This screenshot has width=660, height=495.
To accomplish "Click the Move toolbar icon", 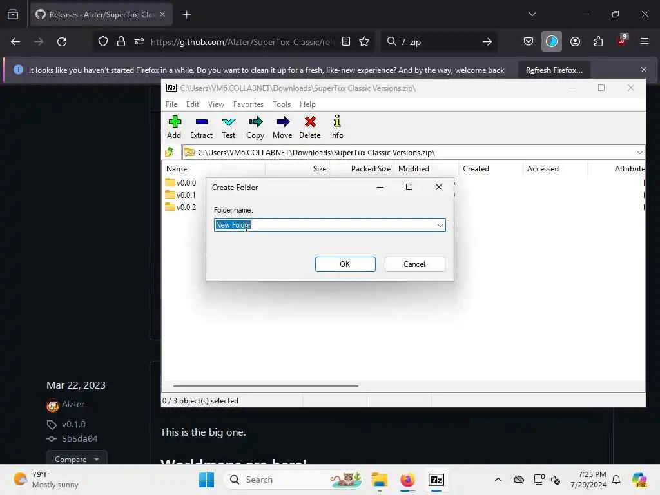I will (282, 127).
